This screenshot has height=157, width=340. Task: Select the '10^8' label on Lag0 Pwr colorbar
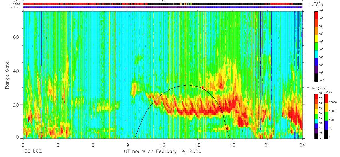click(x=321, y=11)
